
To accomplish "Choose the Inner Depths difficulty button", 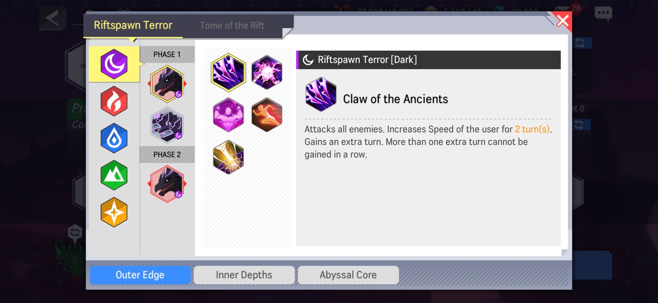I will [x=244, y=275].
